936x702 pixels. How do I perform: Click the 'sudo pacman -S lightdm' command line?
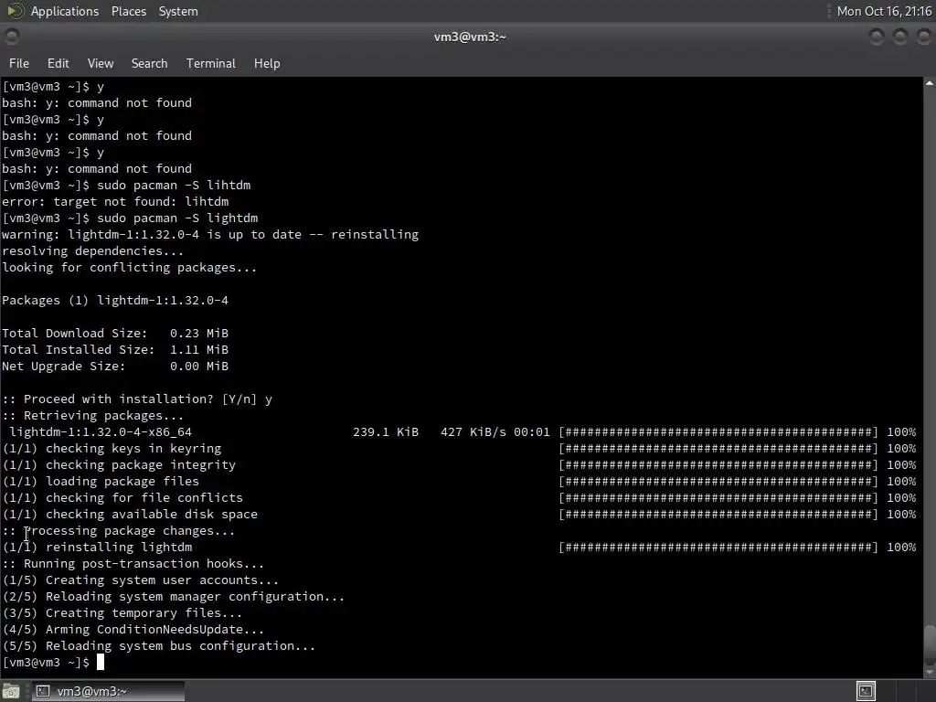130,218
